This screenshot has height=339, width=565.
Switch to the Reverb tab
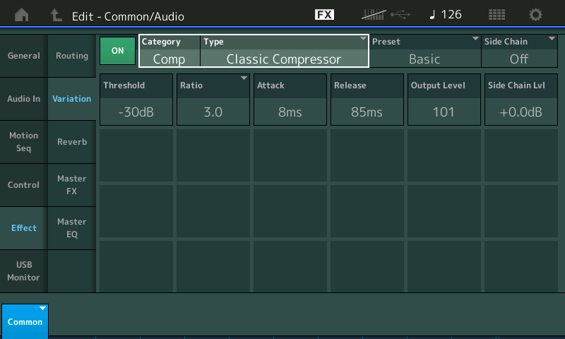click(72, 142)
